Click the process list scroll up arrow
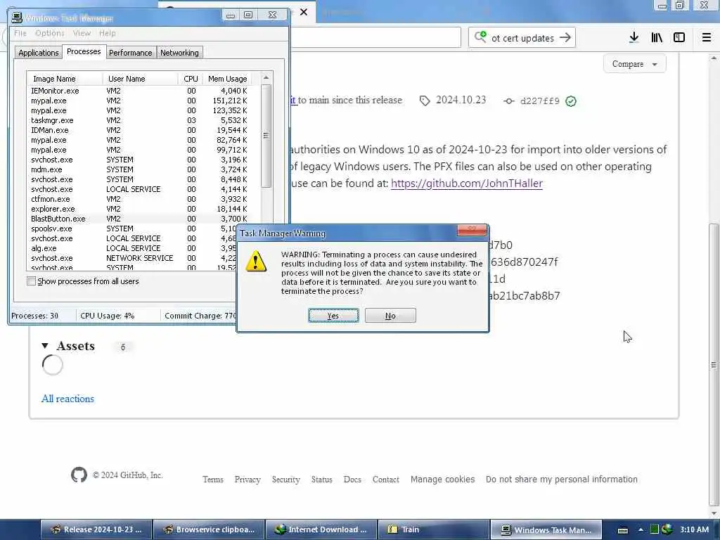 [266, 78]
